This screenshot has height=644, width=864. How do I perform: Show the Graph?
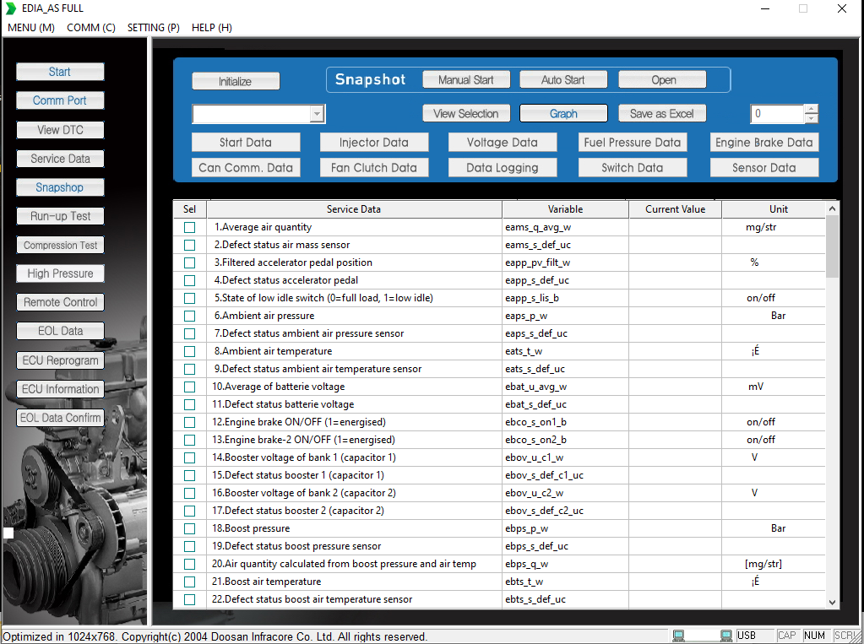pyautogui.click(x=563, y=113)
